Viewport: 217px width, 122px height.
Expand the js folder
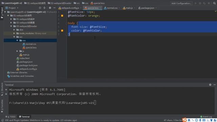coord(17,51)
